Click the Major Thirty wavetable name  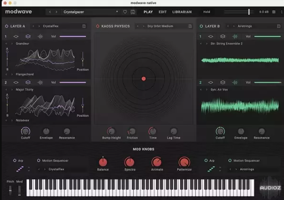24,89
